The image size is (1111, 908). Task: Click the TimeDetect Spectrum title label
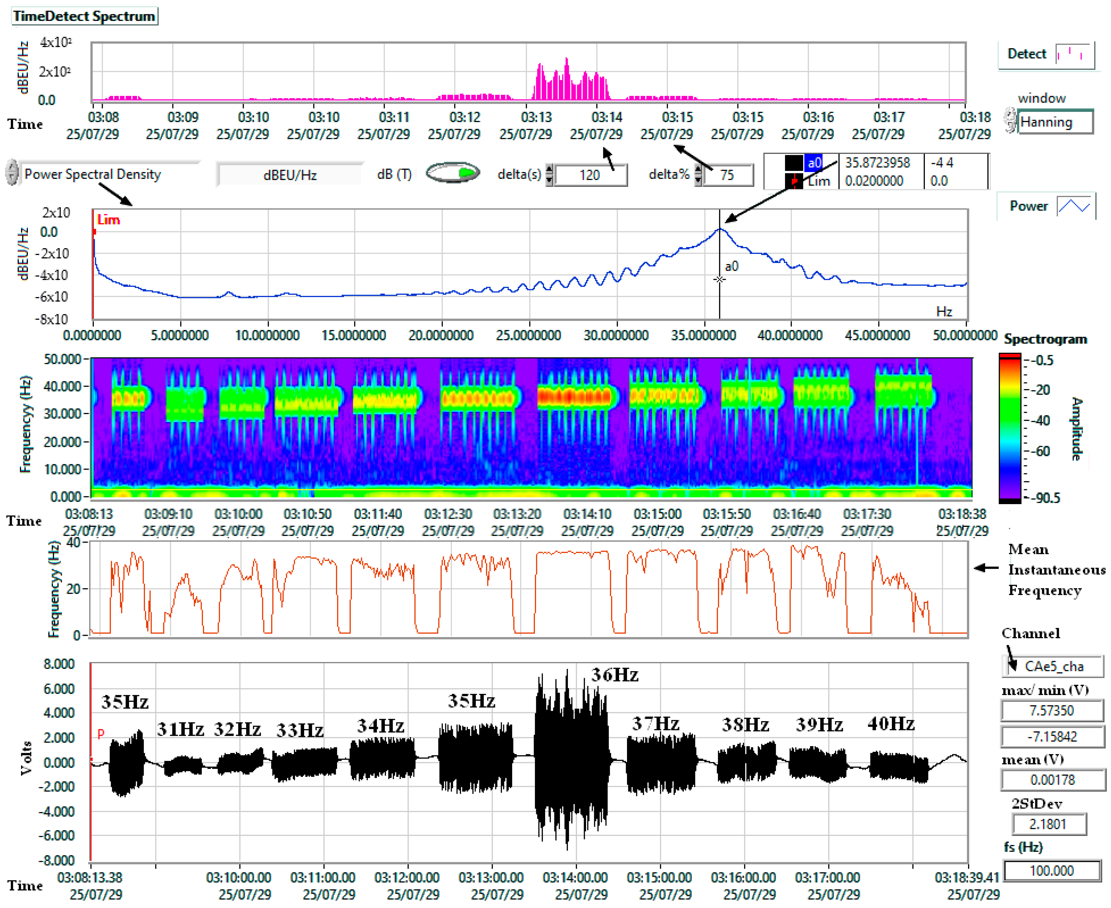point(84,16)
